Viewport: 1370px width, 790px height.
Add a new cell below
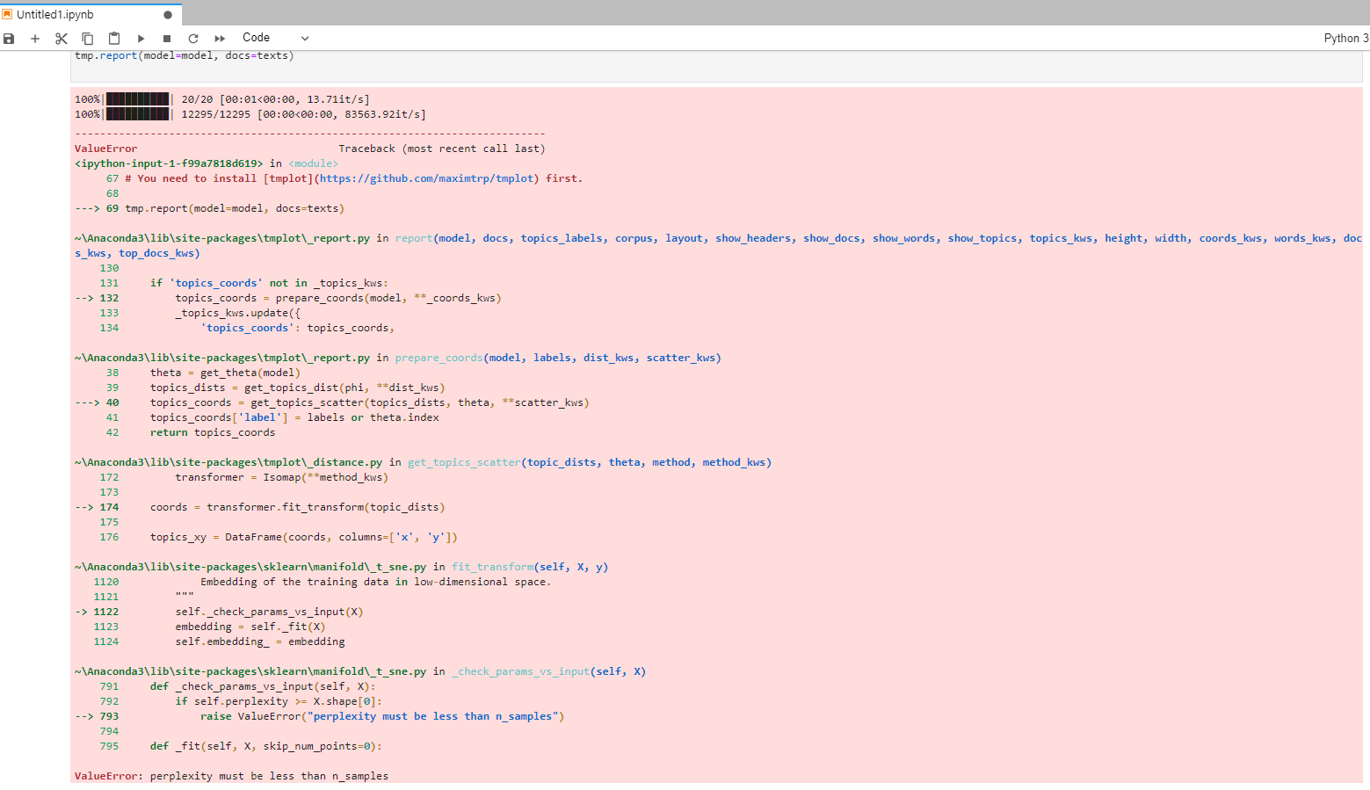pyautogui.click(x=35, y=38)
